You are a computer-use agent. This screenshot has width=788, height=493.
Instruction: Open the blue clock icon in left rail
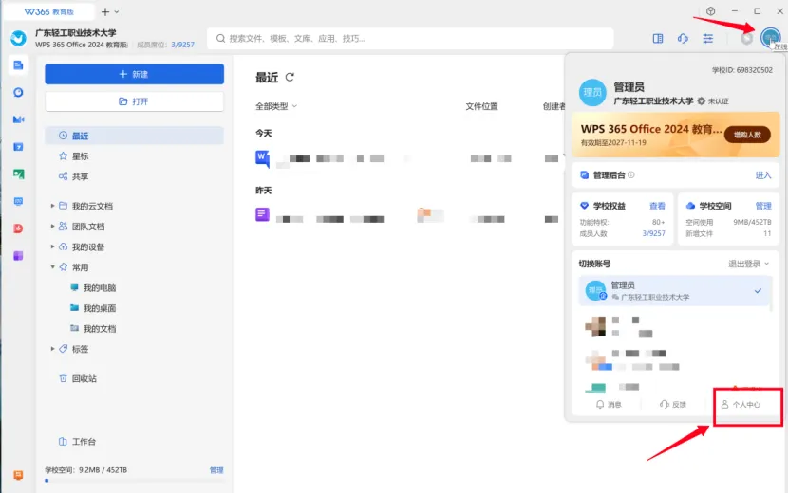click(18, 92)
